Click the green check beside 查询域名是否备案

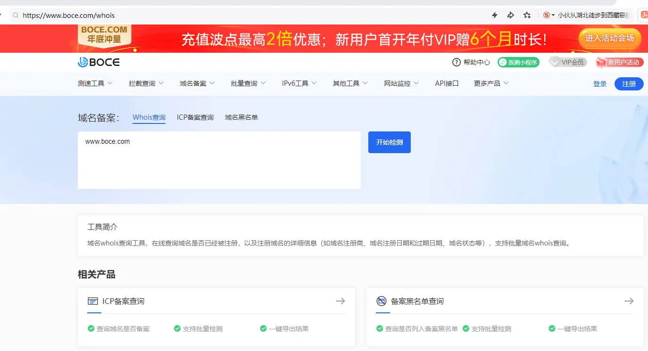pyautogui.click(x=91, y=328)
